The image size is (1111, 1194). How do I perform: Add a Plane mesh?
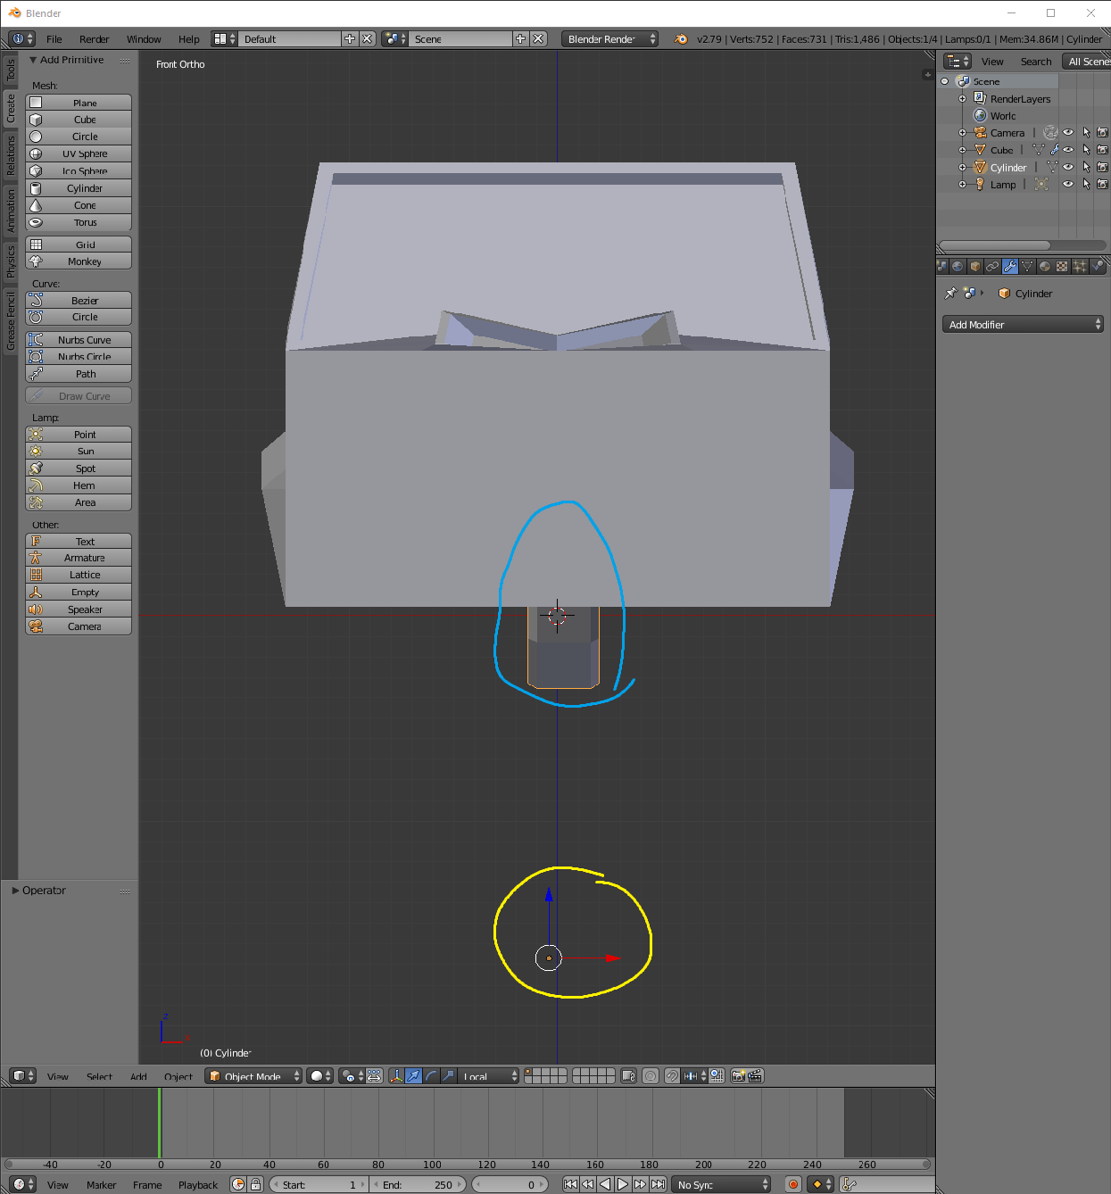pos(79,103)
